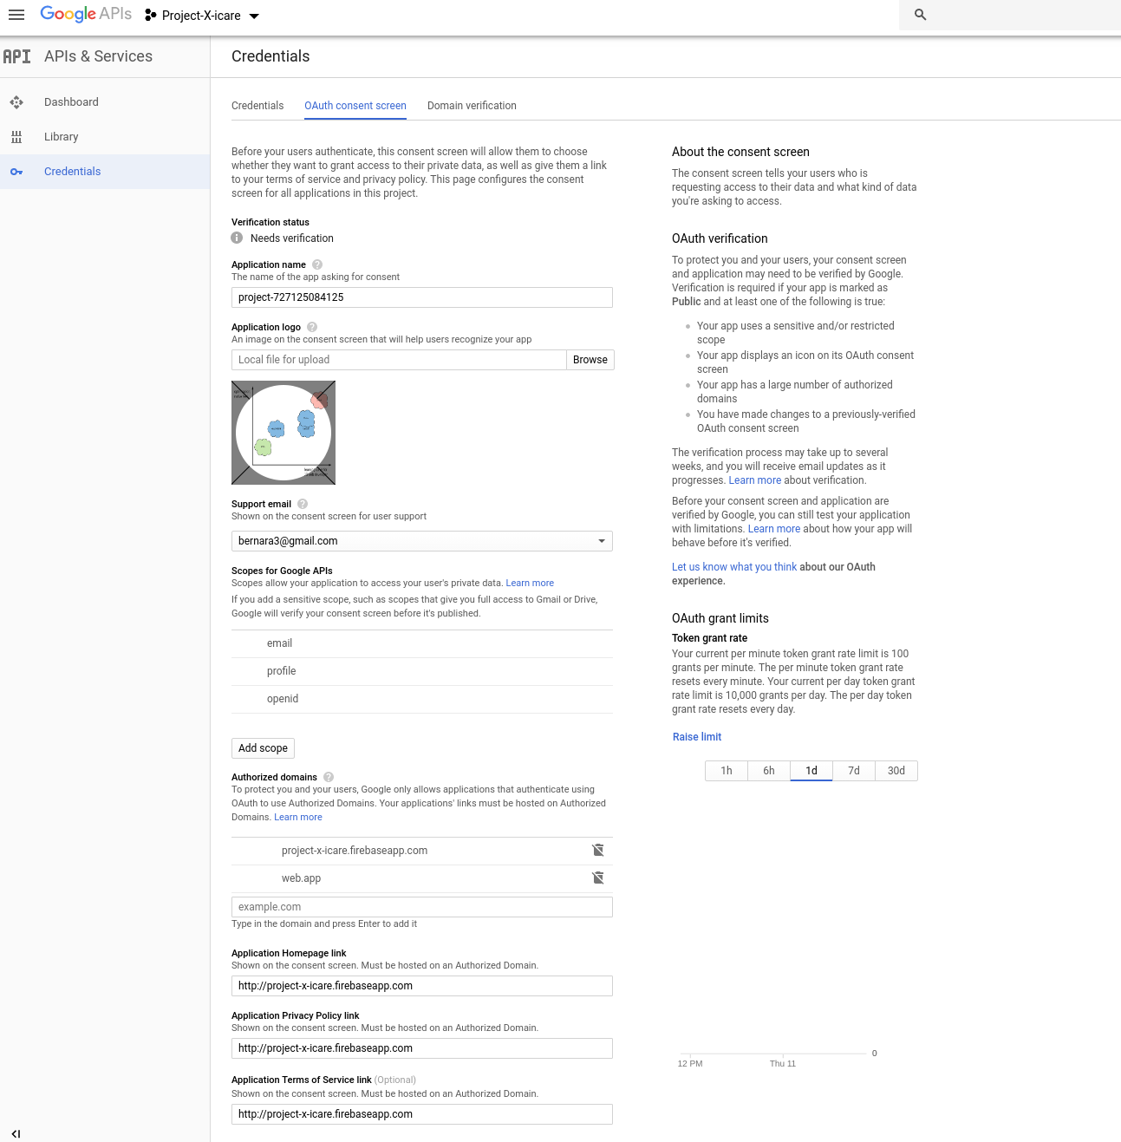This screenshot has width=1121, height=1142.
Task: Click the Application name input field
Action: click(422, 297)
